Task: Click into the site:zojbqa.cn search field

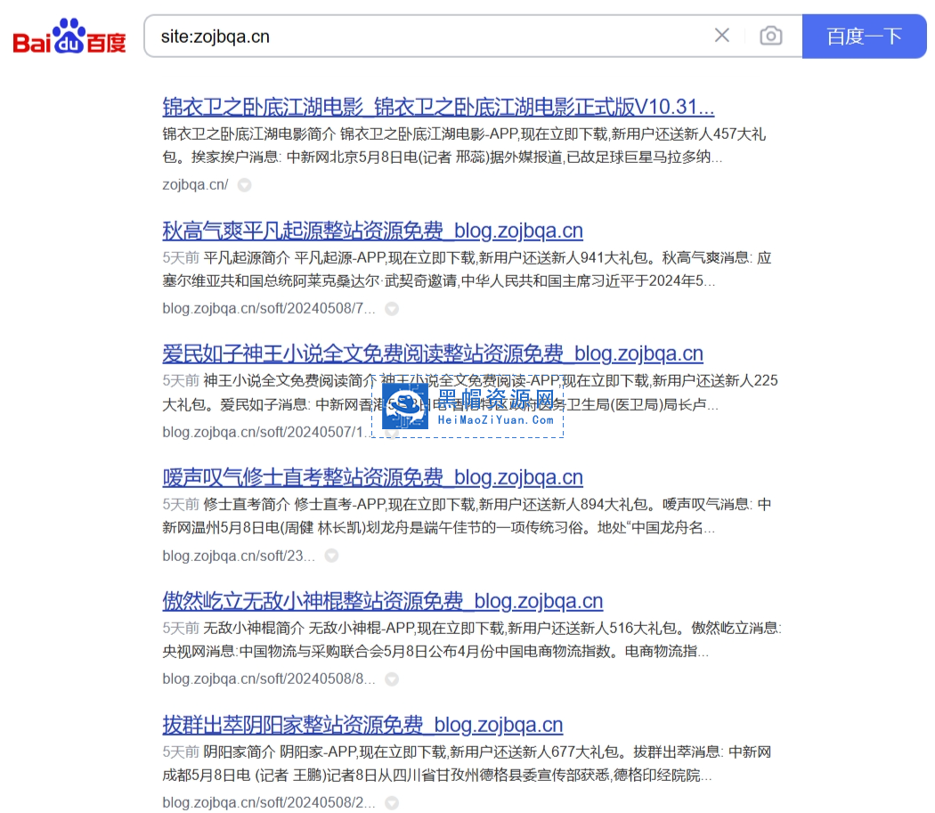Action: (x=427, y=37)
